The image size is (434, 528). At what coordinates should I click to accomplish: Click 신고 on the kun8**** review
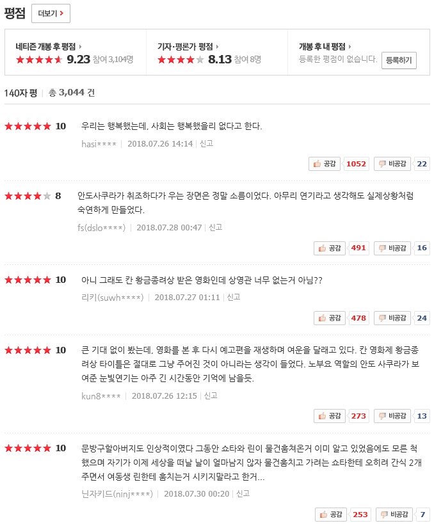(211, 396)
